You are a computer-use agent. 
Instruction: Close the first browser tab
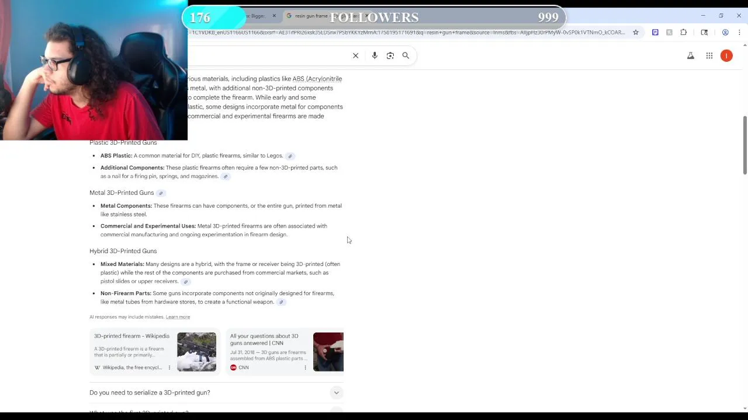[x=274, y=16]
